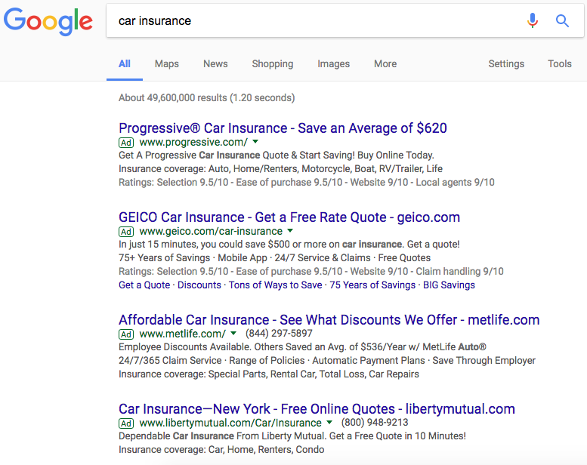Open GEICO Car Insurance Free Rate Quote link
Viewport: 587px width, 465px height.
[x=289, y=217]
